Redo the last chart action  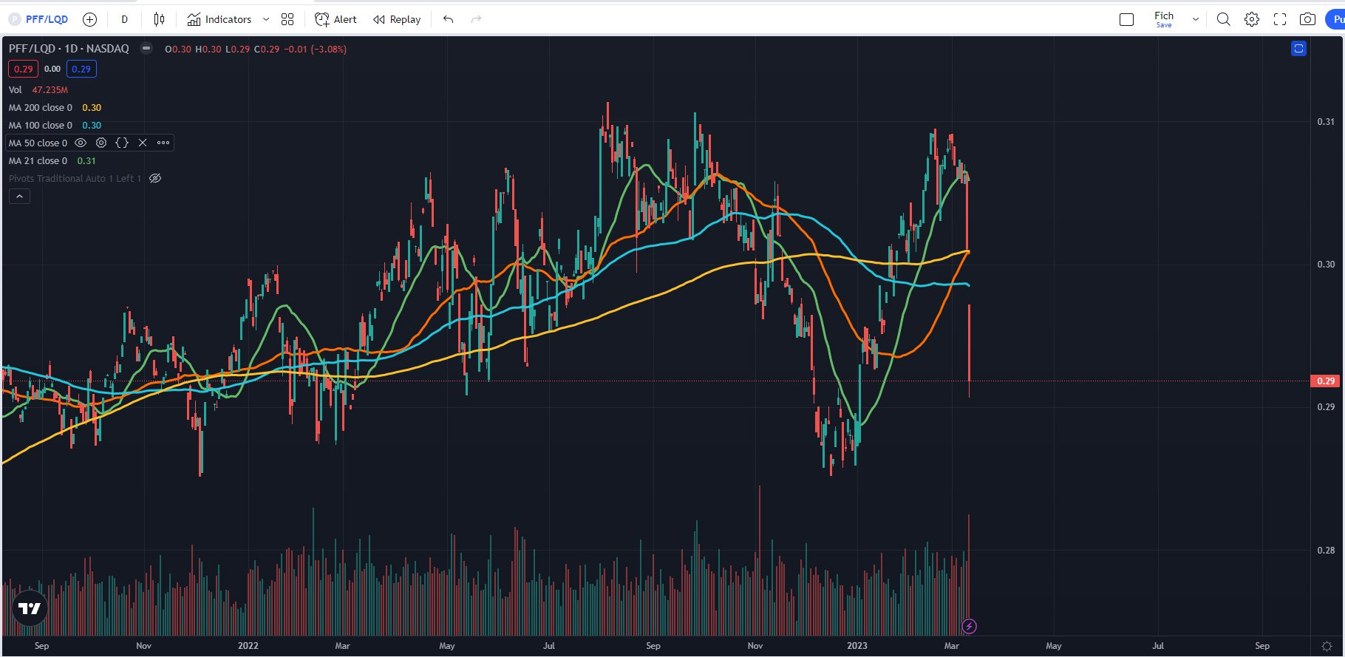coord(476,19)
